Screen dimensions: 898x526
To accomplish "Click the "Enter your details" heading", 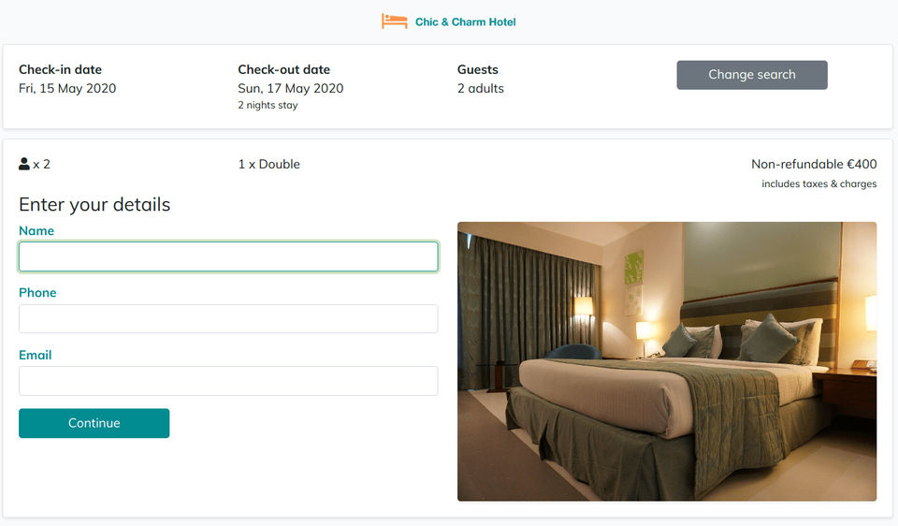I will click(x=94, y=205).
